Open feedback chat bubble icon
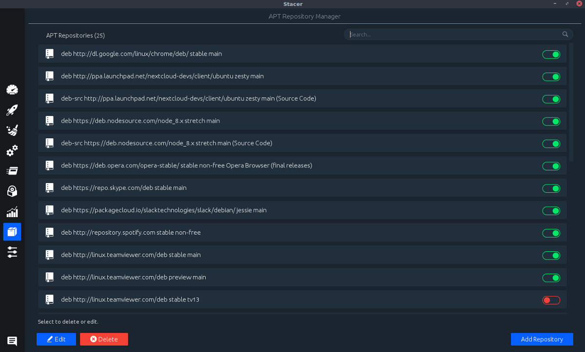The image size is (585, 352). 12,341
